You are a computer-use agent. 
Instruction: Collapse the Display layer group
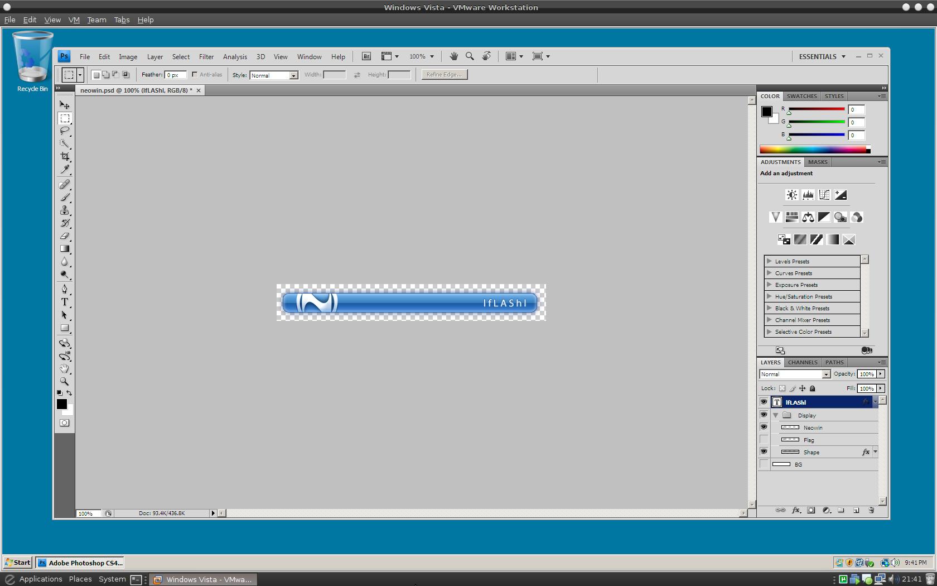pos(775,415)
